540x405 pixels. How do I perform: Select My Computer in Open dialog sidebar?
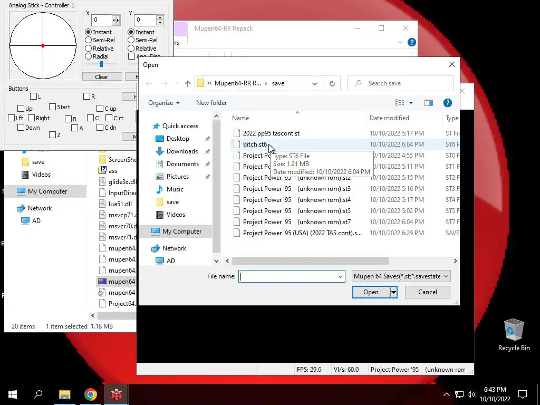tap(182, 232)
